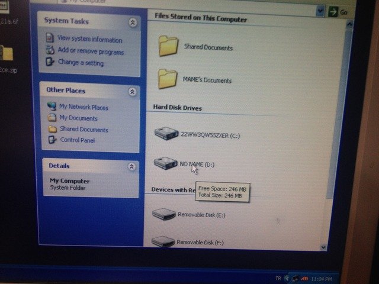This screenshot has height=284, width=379.
Task: Collapse the Other Places panel
Action: (x=132, y=92)
